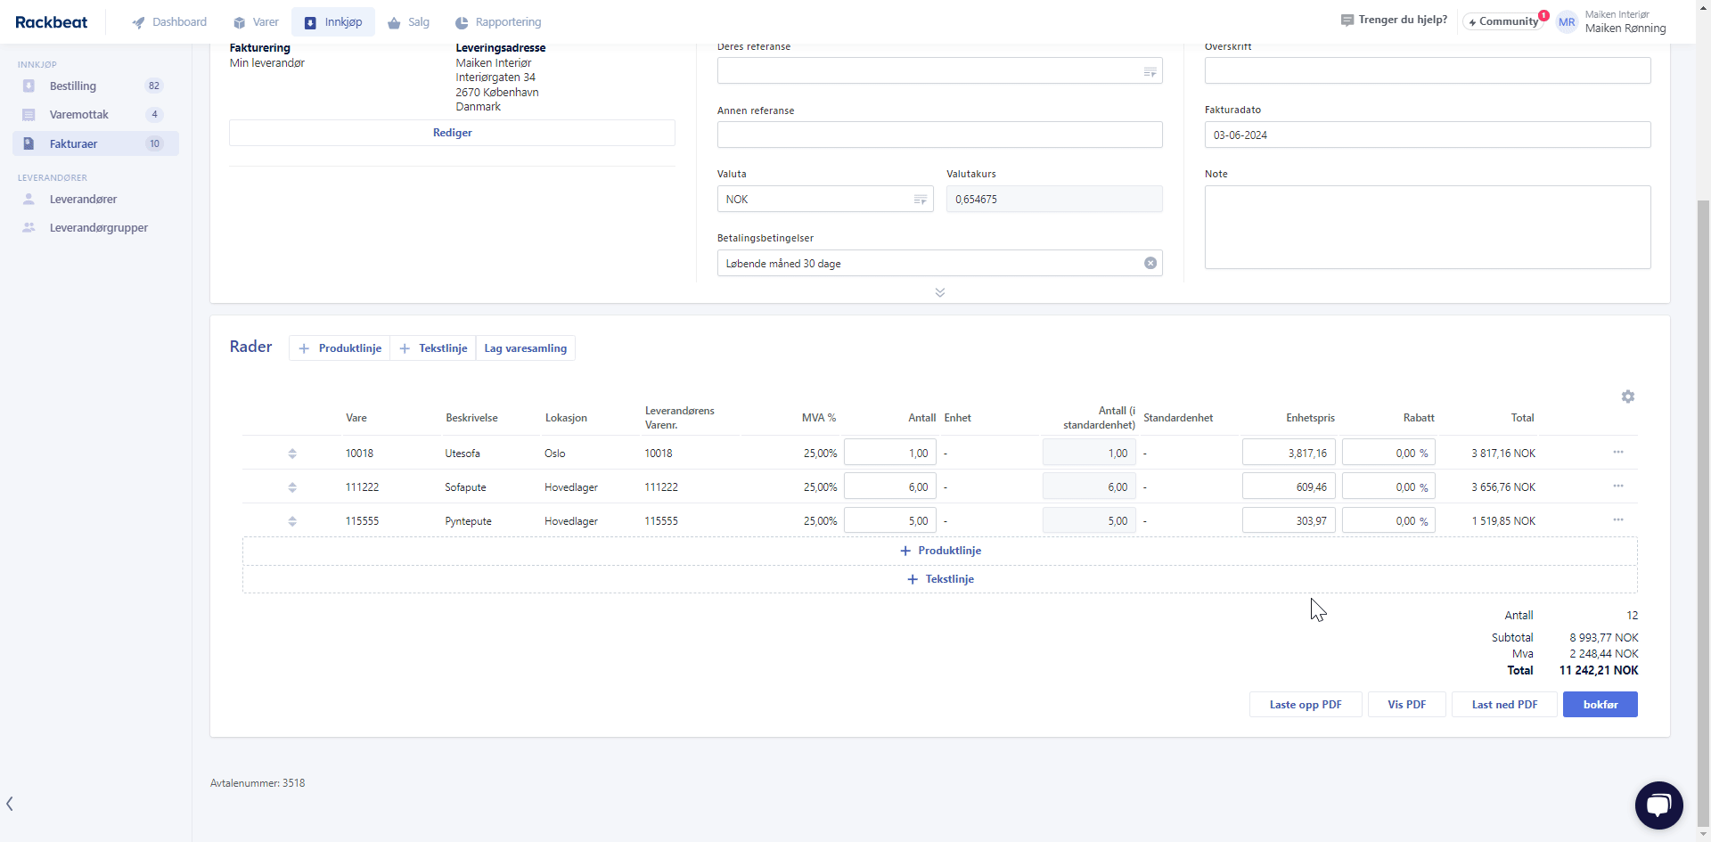Open the table column settings gear

pyautogui.click(x=1627, y=396)
